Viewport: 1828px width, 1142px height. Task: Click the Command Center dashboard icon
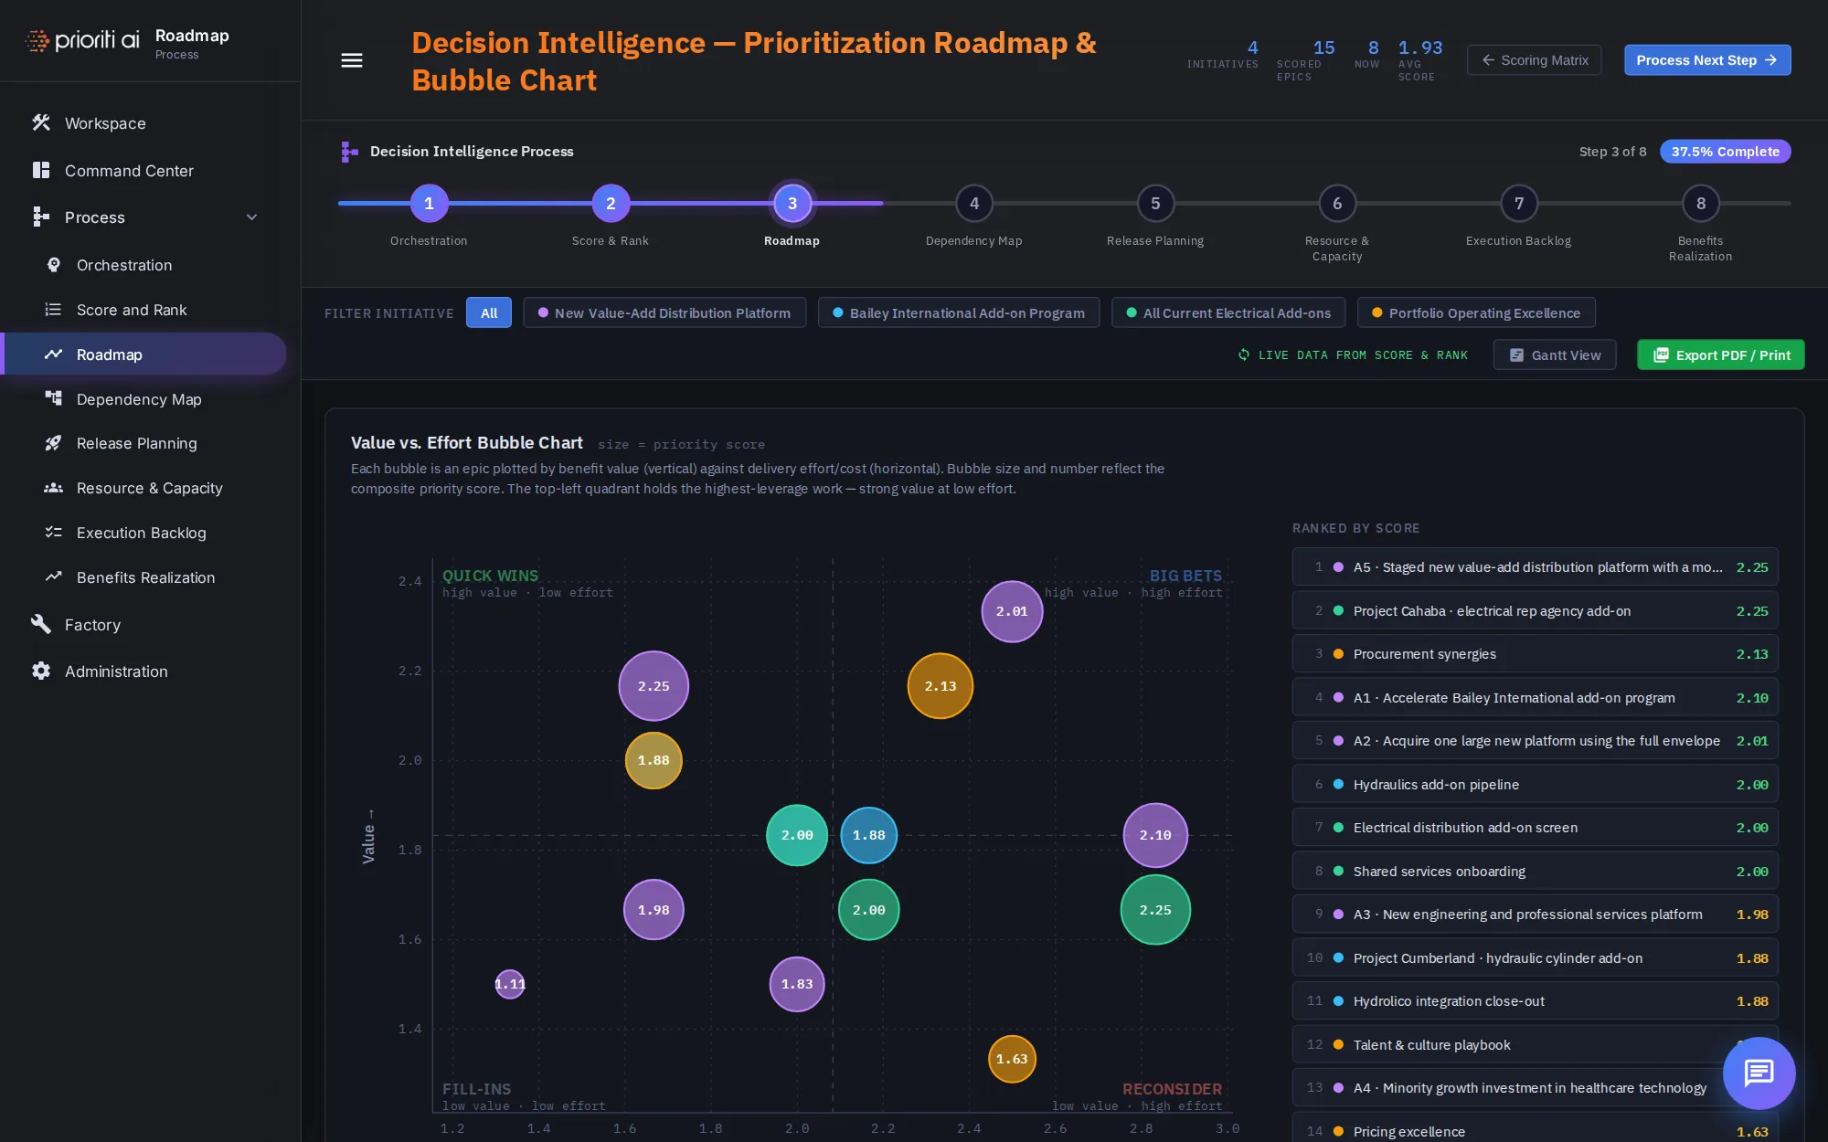41,170
